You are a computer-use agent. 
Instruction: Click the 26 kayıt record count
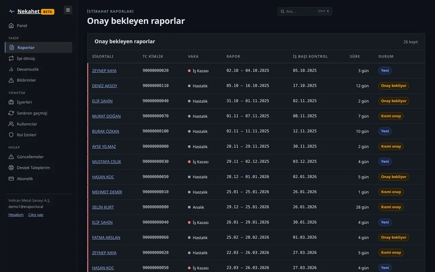411,42
